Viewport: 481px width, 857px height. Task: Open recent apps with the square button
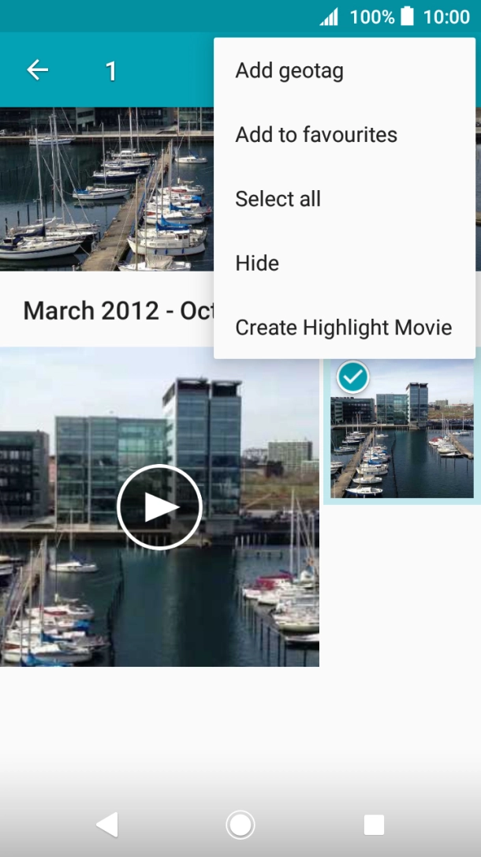click(x=374, y=825)
